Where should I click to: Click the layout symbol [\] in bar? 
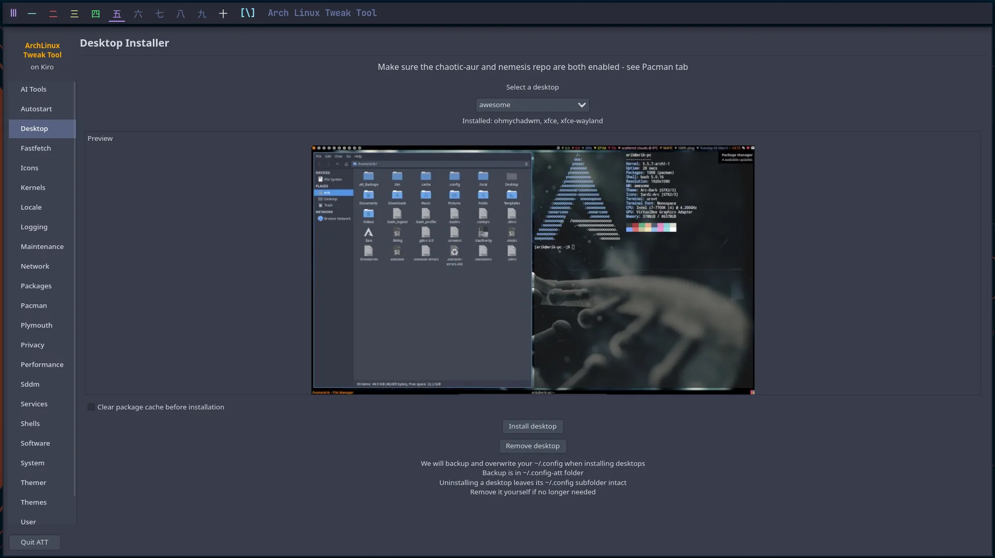tap(248, 13)
